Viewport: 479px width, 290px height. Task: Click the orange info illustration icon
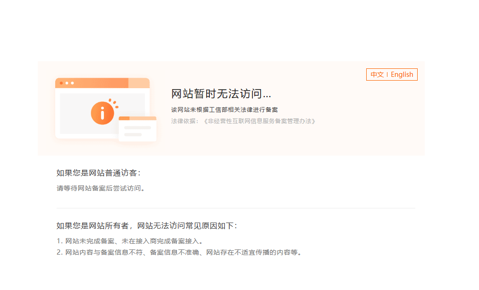pyautogui.click(x=103, y=113)
